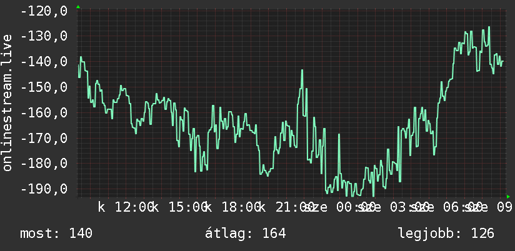Image resolution: width=515 pixels, height=251 pixels.
Task: Click the onlinestream.live vertical axis title
Action: 7,102
